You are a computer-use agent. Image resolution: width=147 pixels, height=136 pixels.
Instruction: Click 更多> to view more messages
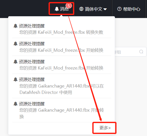coord(105,128)
